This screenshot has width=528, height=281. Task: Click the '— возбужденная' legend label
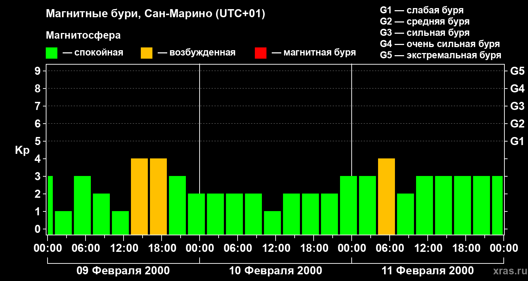coord(196,53)
